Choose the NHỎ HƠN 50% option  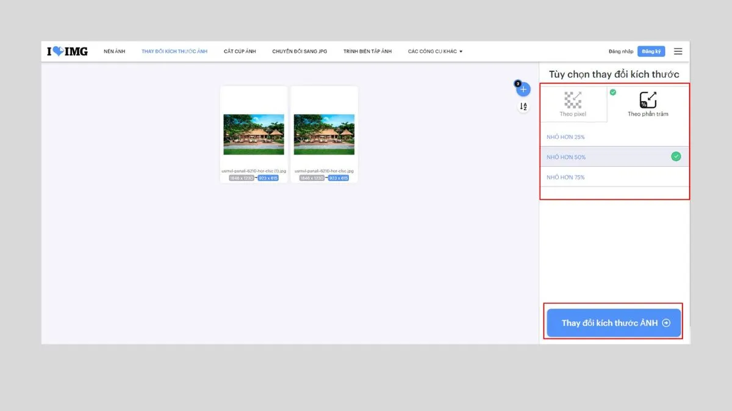(566, 157)
